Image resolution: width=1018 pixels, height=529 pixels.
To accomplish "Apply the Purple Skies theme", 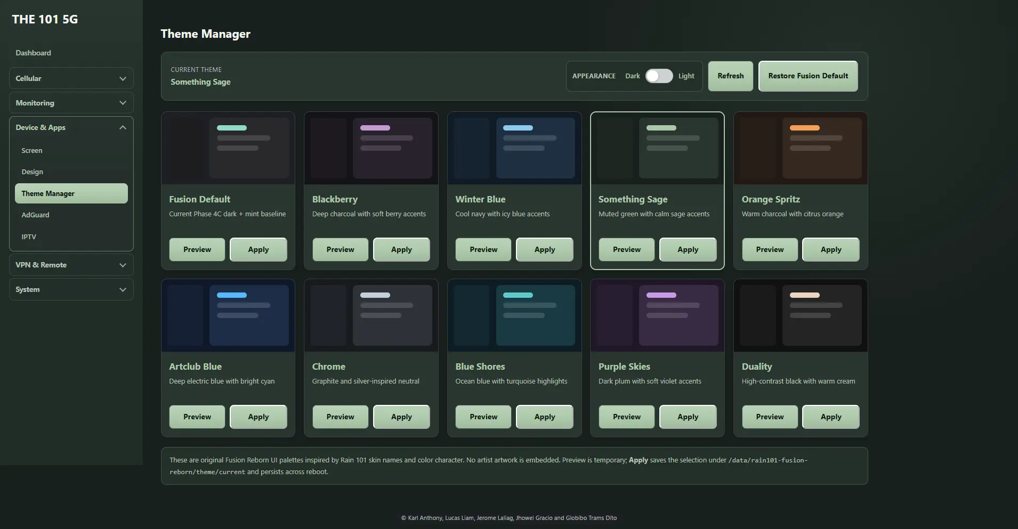I will 688,417.
